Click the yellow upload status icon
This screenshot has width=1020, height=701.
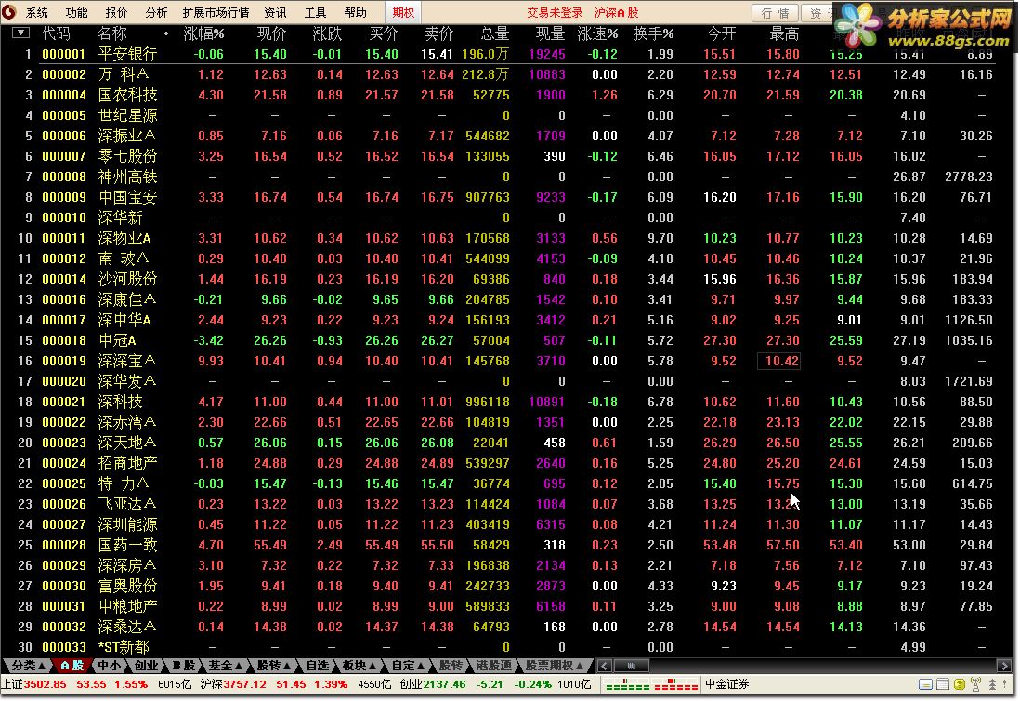point(959,684)
